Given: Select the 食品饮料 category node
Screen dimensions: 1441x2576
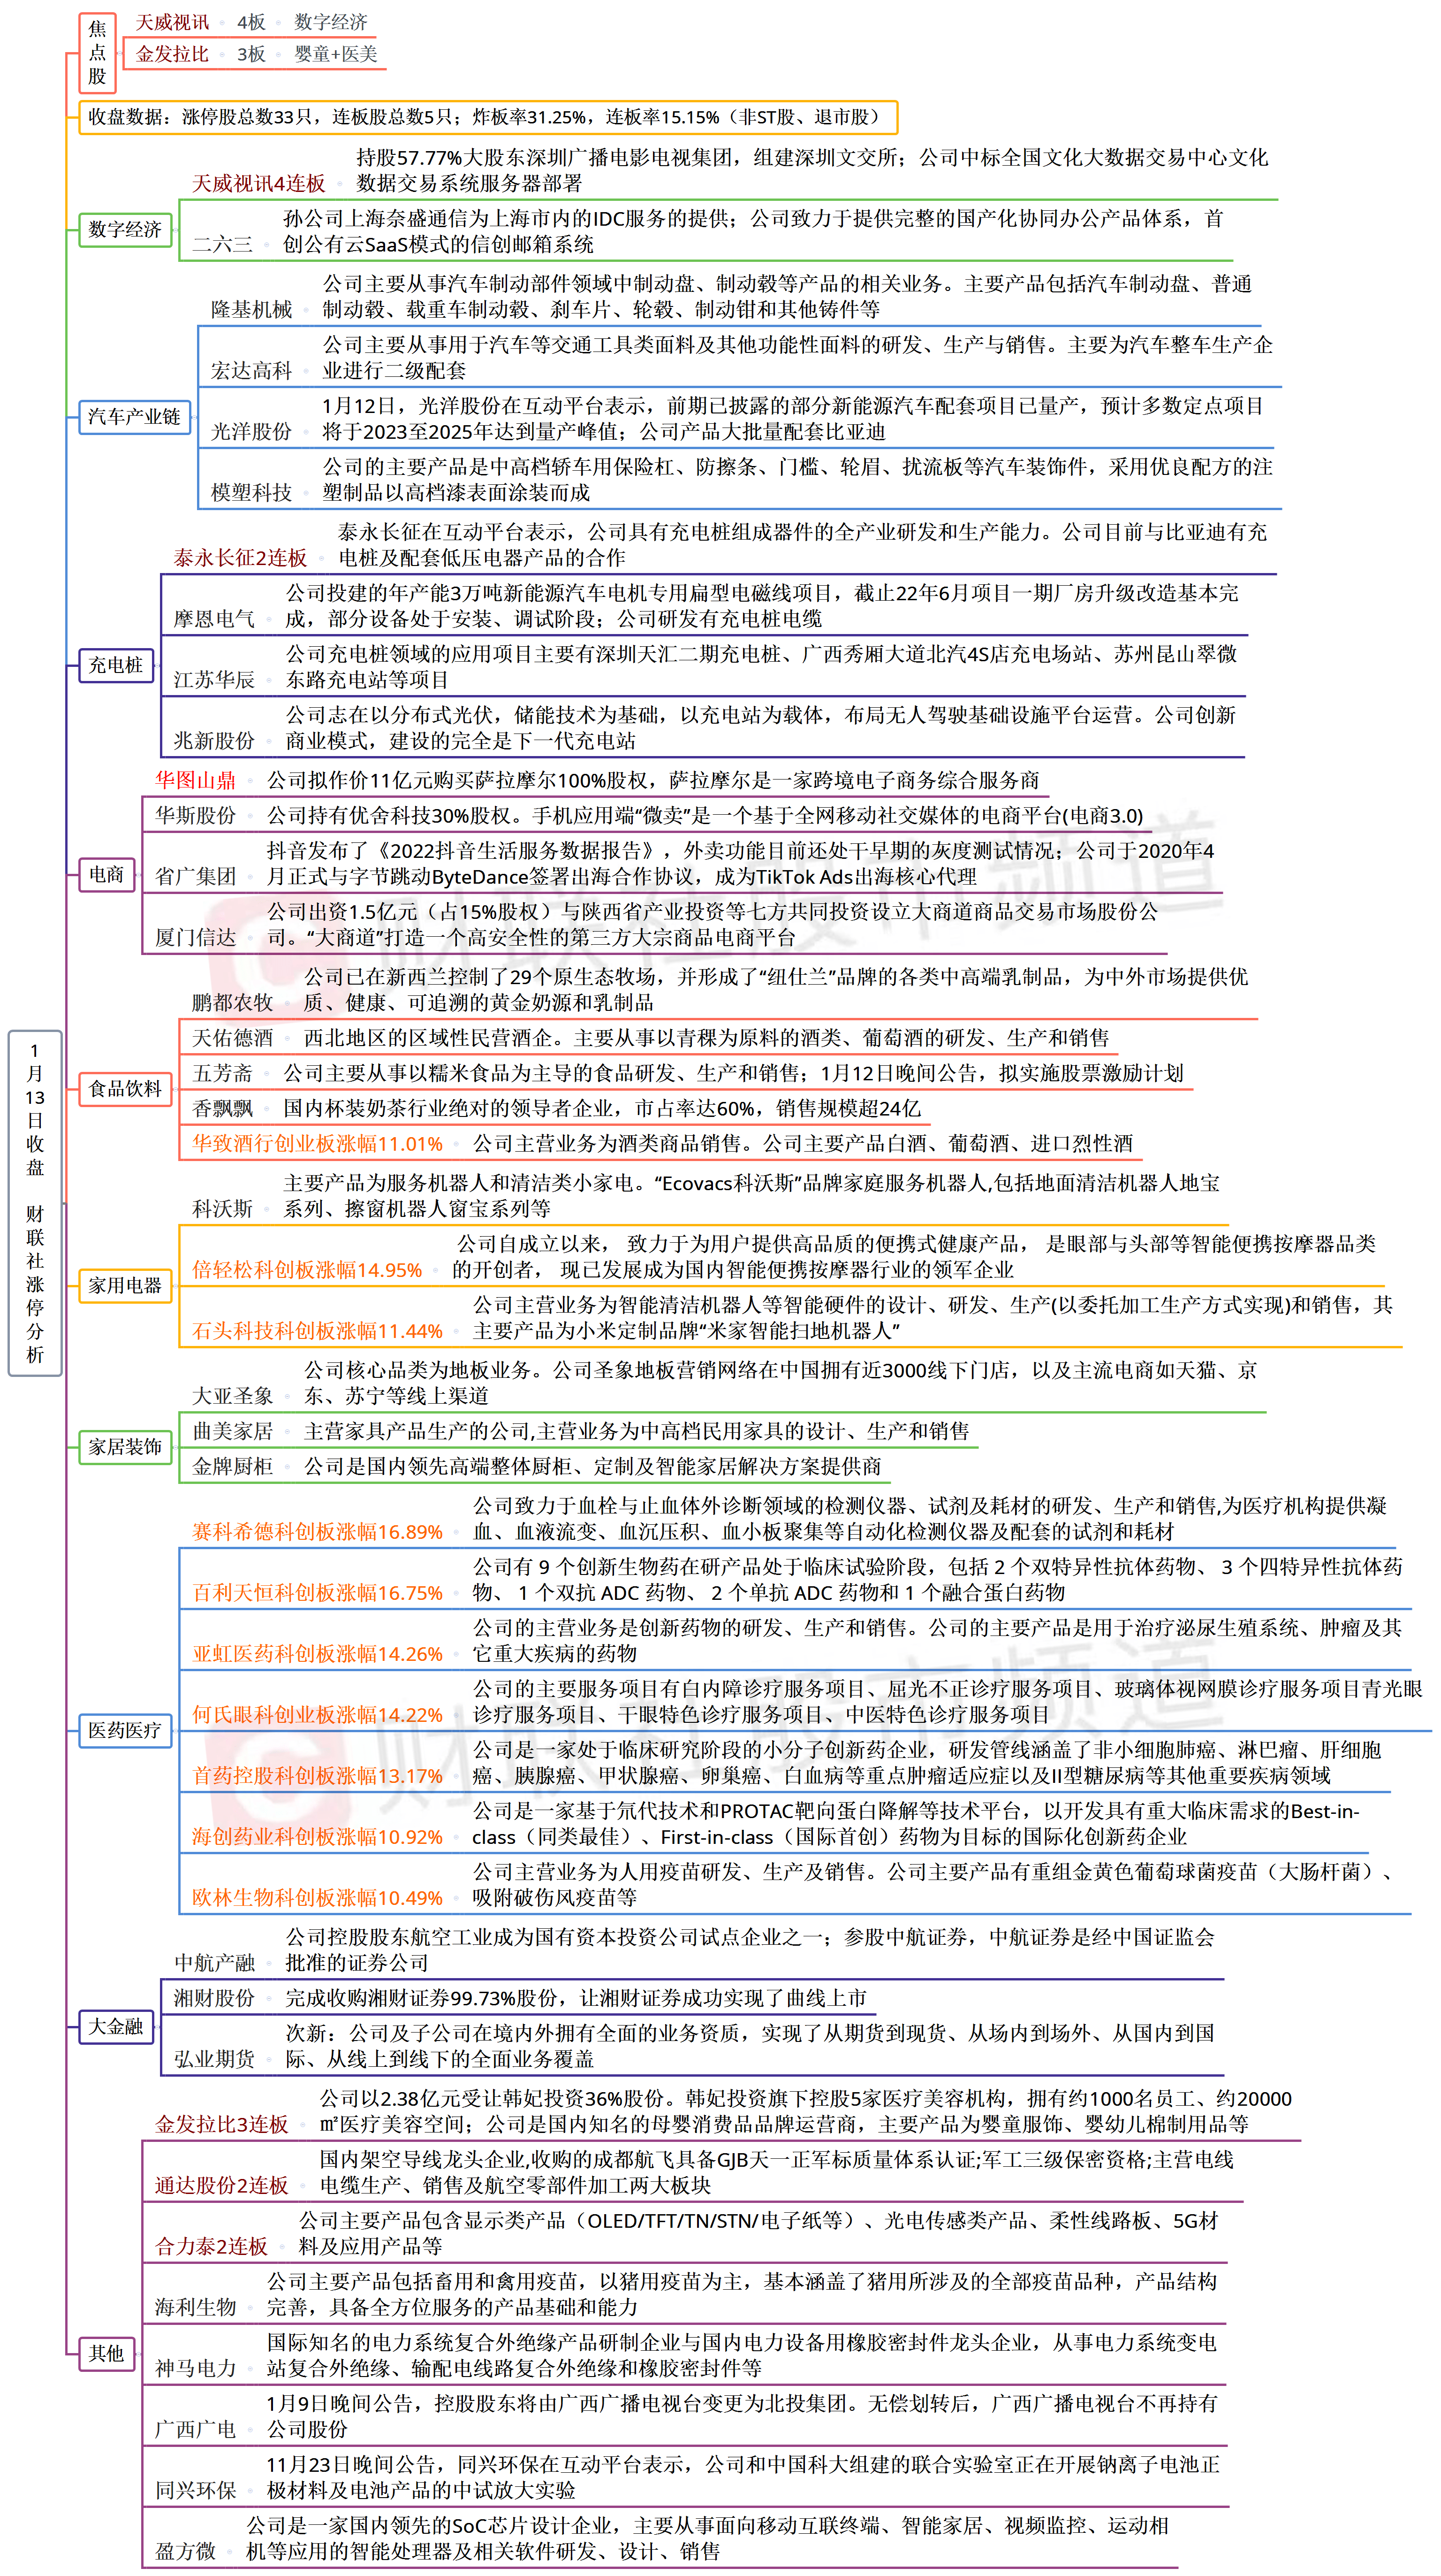Looking at the screenshot, I should (125, 1088).
